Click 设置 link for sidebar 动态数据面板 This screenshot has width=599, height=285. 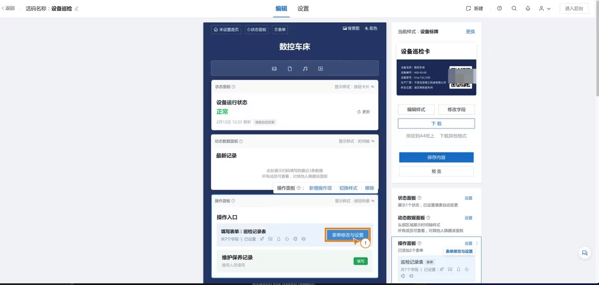469,218
